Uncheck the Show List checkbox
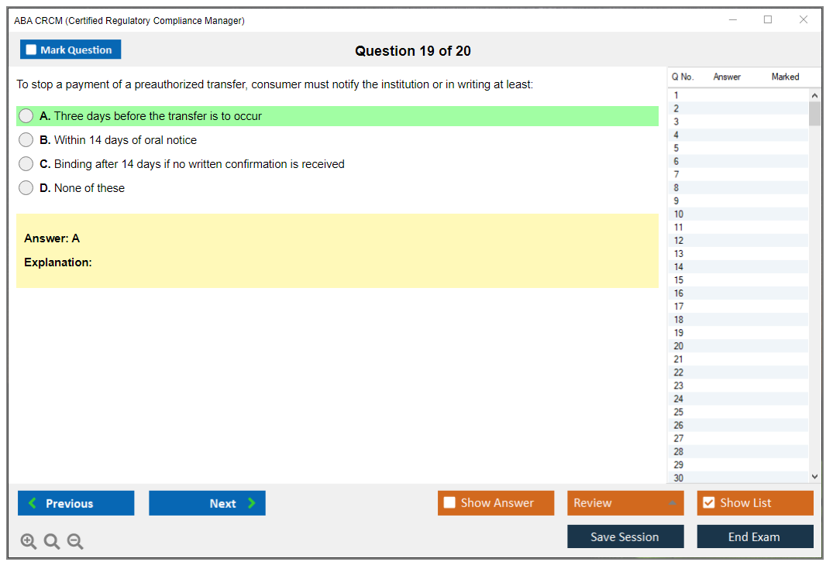Image resolution: width=833 pixels, height=569 pixels. 708,503
